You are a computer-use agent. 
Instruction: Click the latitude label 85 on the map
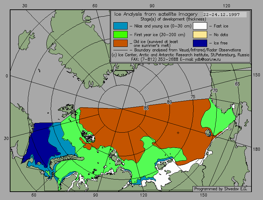point(146,108)
